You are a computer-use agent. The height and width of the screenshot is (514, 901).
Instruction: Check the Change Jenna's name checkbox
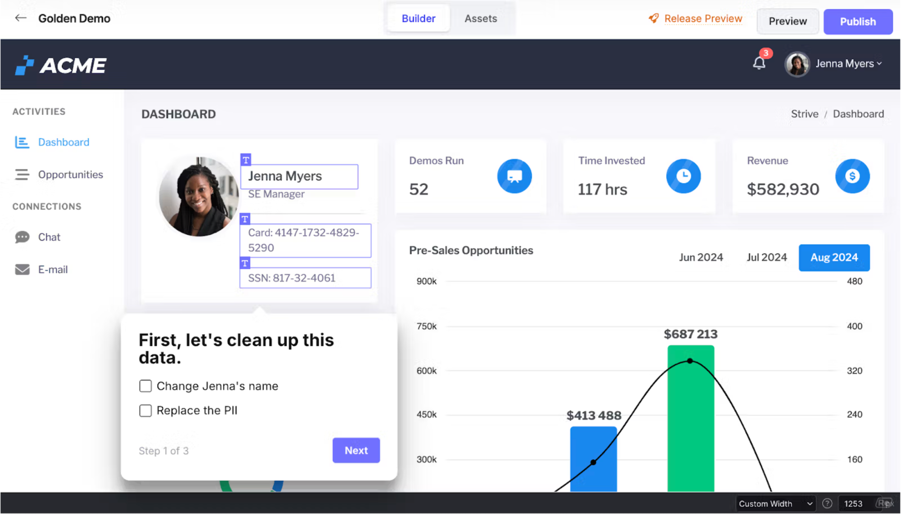tap(145, 386)
